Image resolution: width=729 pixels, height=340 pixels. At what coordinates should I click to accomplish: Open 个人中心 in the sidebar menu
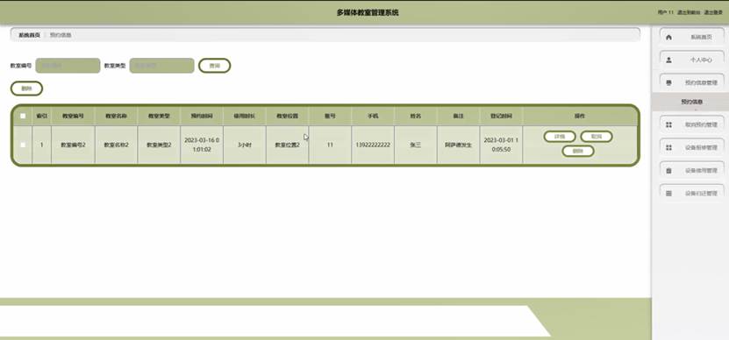691,60
